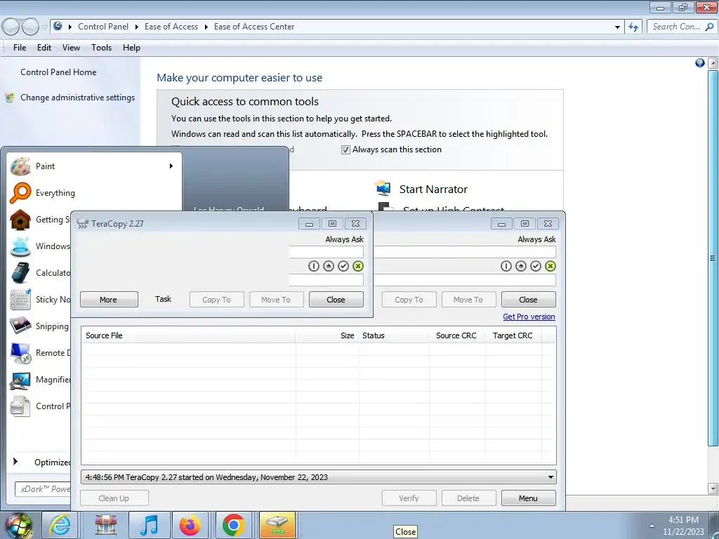Toggle 'Always scan this section' checkbox
Image resolution: width=719 pixels, height=539 pixels.
point(345,150)
